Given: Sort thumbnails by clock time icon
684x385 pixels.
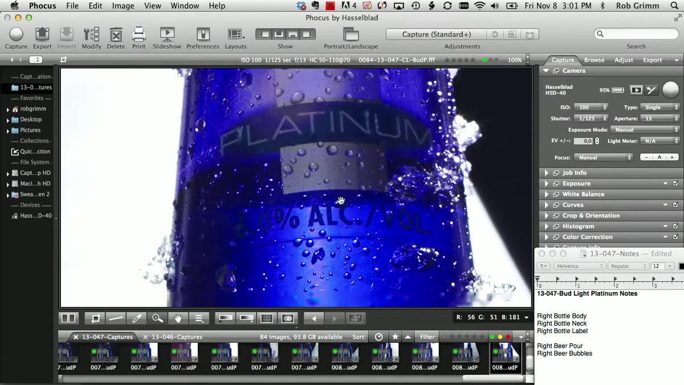Looking at the screenshot, I should point(378,337).
